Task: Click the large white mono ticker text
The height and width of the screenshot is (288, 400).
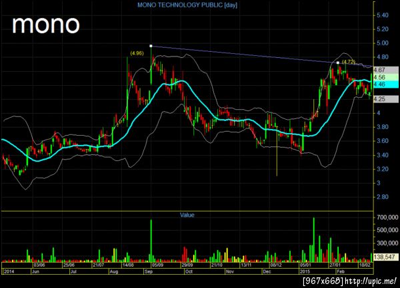Action: pos(46,25)
